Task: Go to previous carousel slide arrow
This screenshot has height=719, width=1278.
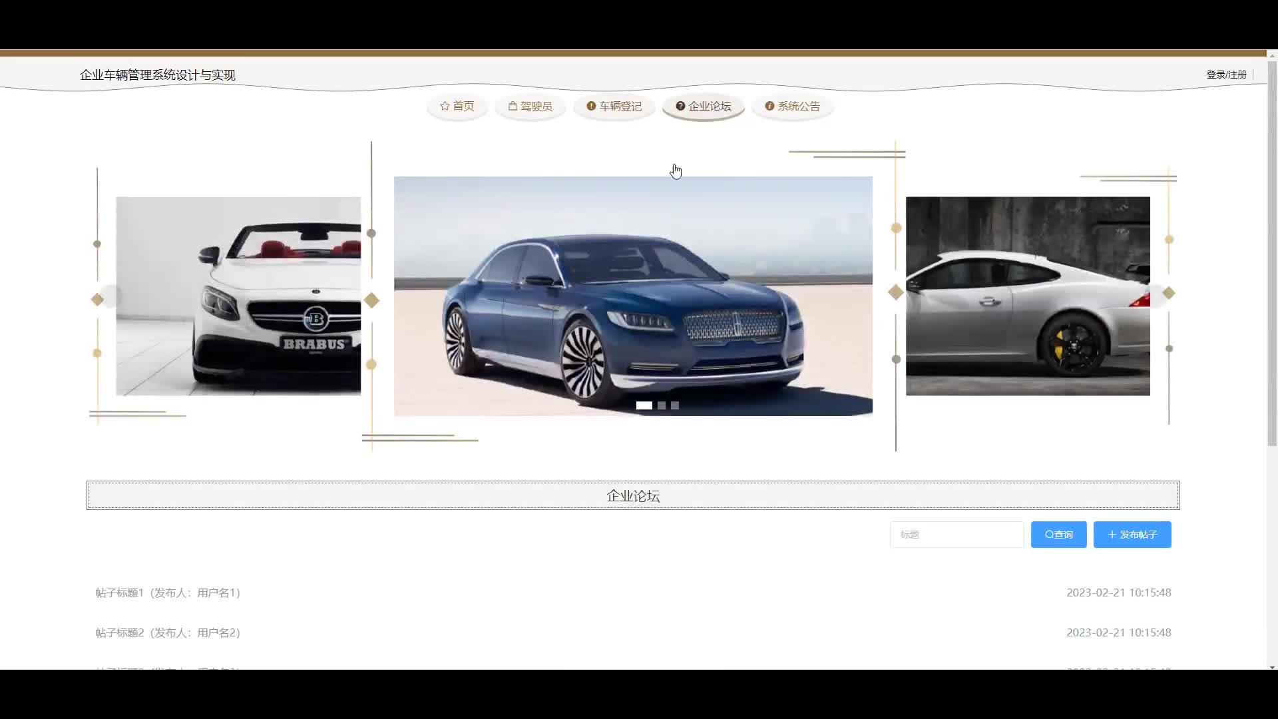Action: (110, 296)
